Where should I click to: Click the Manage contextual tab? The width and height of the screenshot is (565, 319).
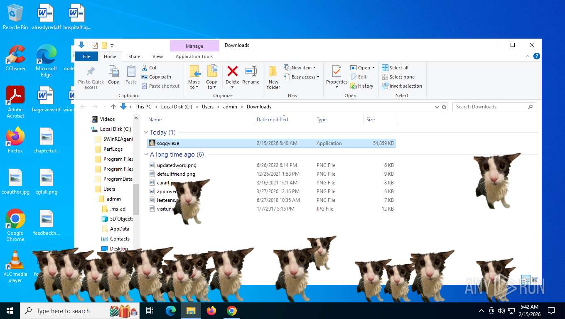pos(194,46)
